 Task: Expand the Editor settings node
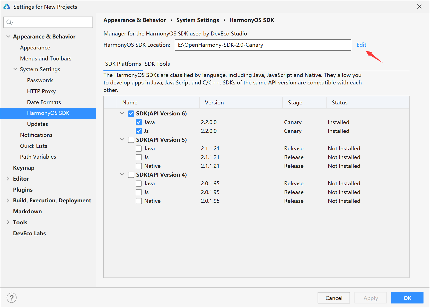(8, 179)
